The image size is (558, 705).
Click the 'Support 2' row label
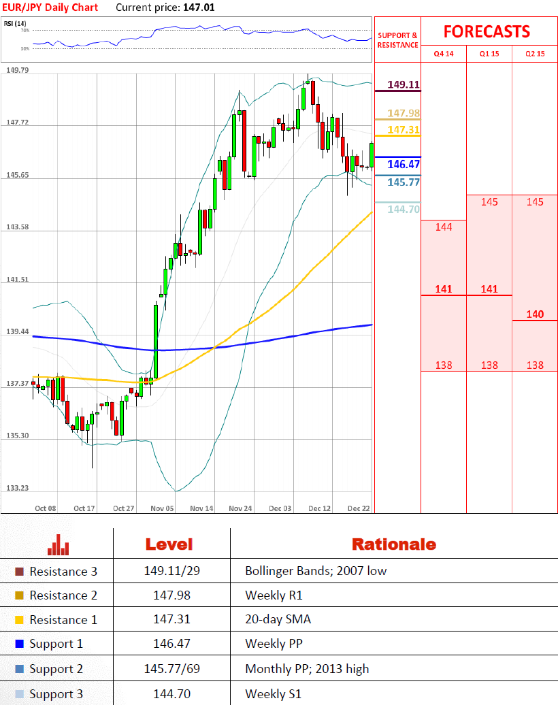pos(56,670)
